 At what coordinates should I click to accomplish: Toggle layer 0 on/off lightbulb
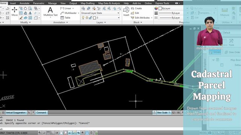(x=83, y=18)
